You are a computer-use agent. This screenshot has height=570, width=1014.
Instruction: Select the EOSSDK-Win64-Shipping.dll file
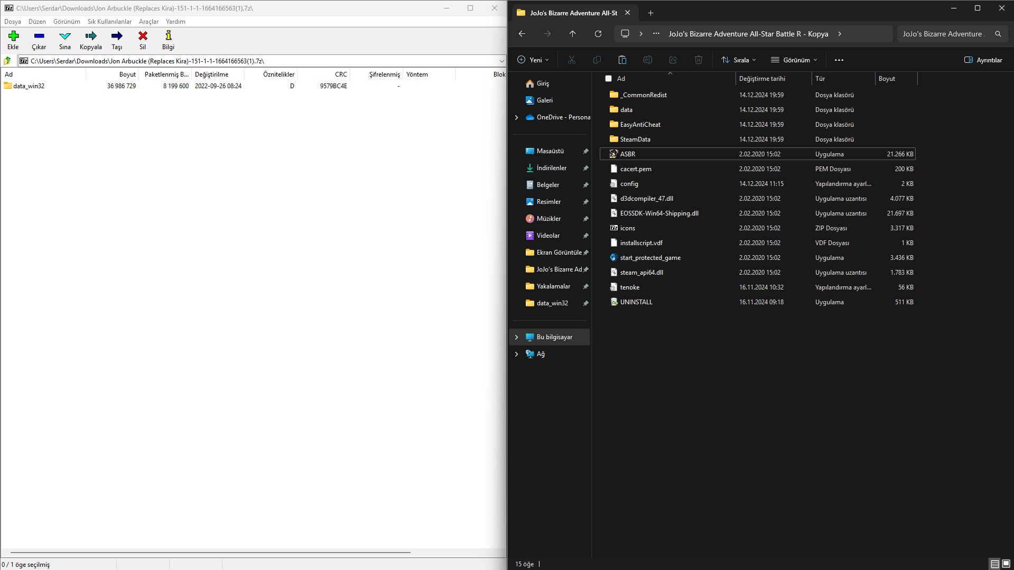point(758,213)
